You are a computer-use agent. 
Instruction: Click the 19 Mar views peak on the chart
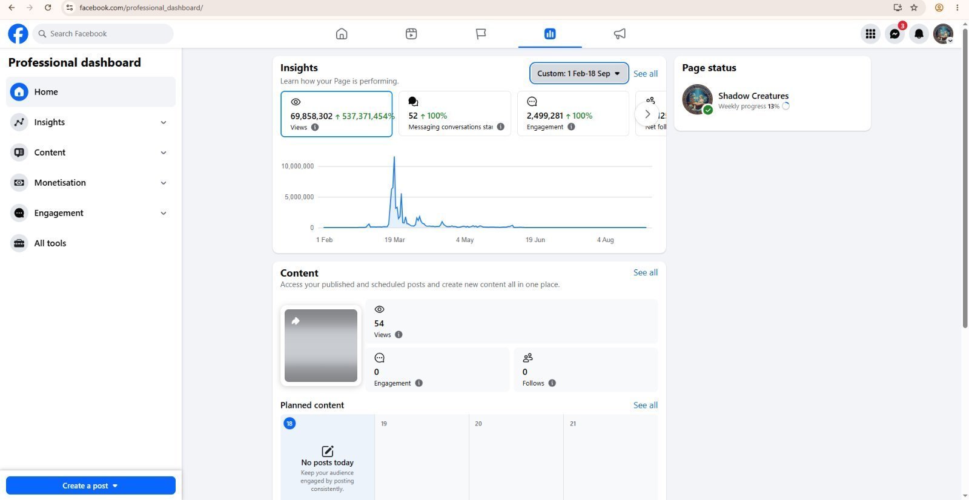394,158
